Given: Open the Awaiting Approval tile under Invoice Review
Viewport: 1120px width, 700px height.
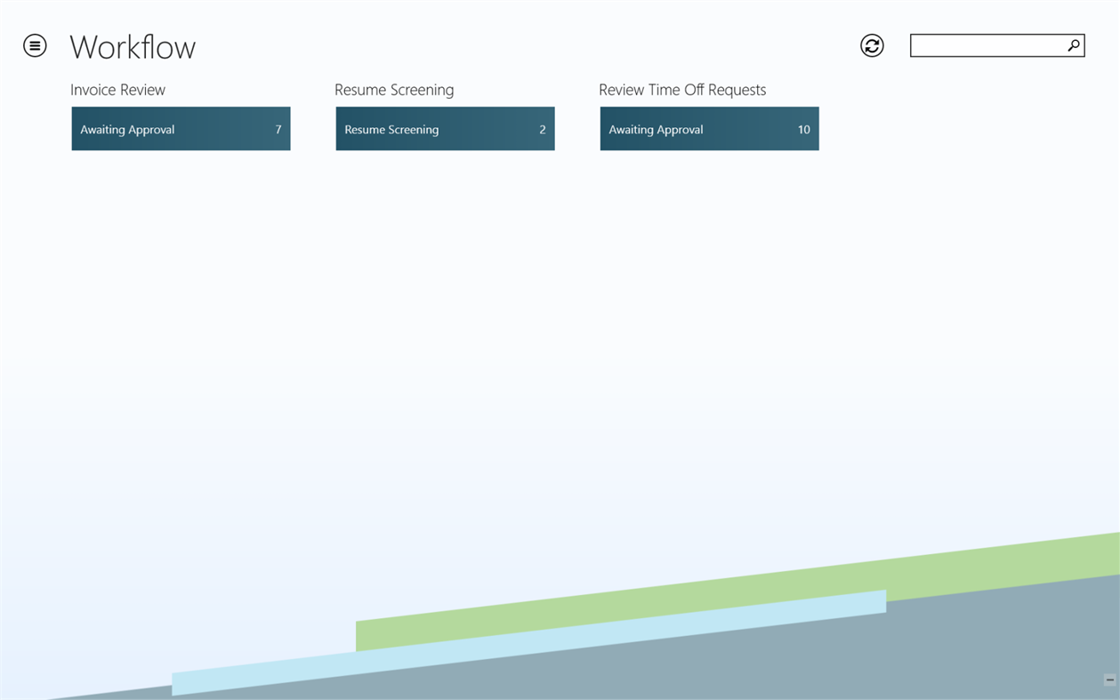Looking at the screenshot, I should pyautogui.click(x=181, y=128).
